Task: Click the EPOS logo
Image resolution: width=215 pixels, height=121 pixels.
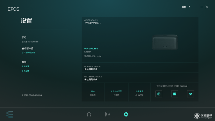Action: (x=13, y=9)
